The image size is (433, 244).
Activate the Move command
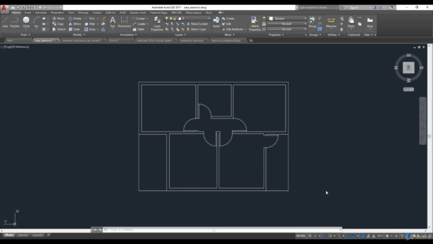(58, 18)
